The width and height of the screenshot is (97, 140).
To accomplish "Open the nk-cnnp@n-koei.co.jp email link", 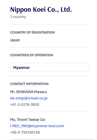I will point(29,98).
